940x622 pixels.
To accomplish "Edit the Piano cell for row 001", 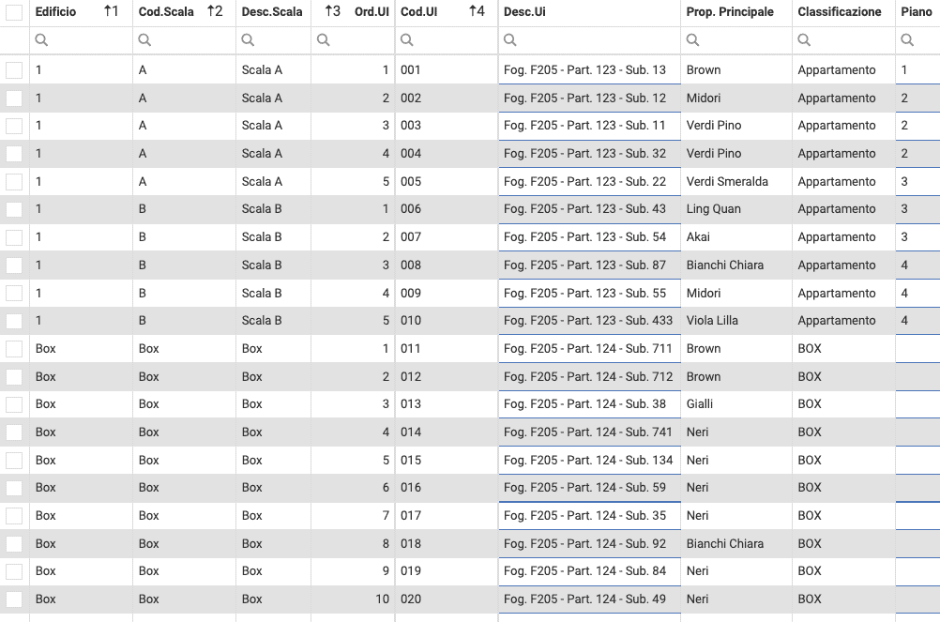I will coord(917,70).
